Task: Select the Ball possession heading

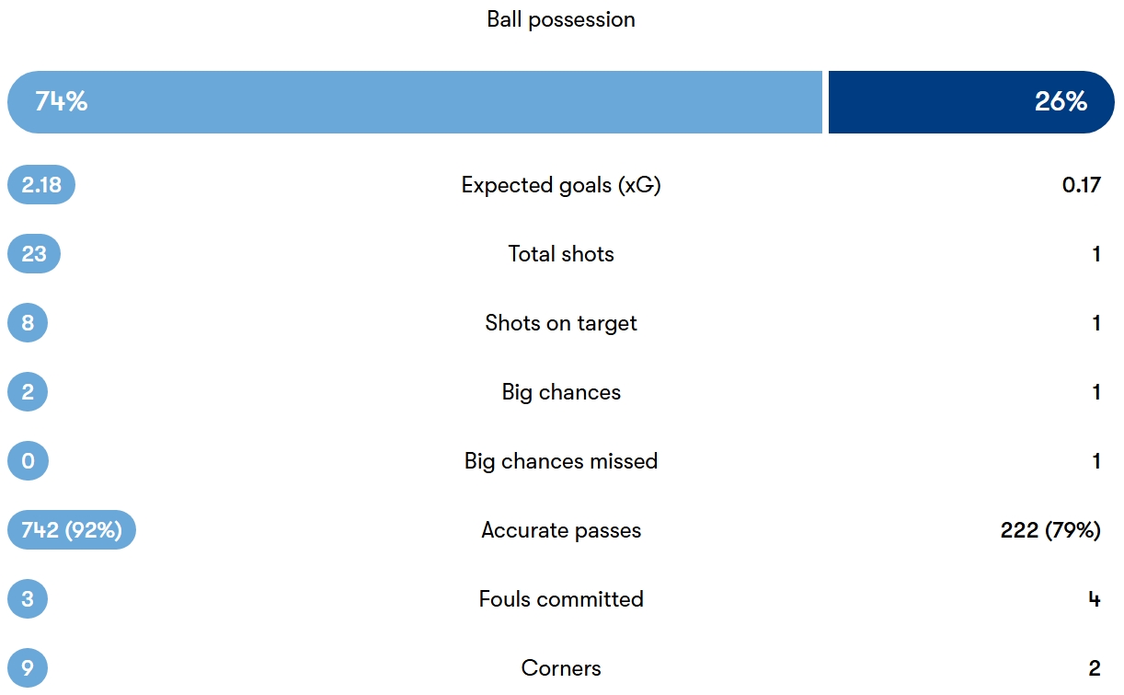Action: 561,19
